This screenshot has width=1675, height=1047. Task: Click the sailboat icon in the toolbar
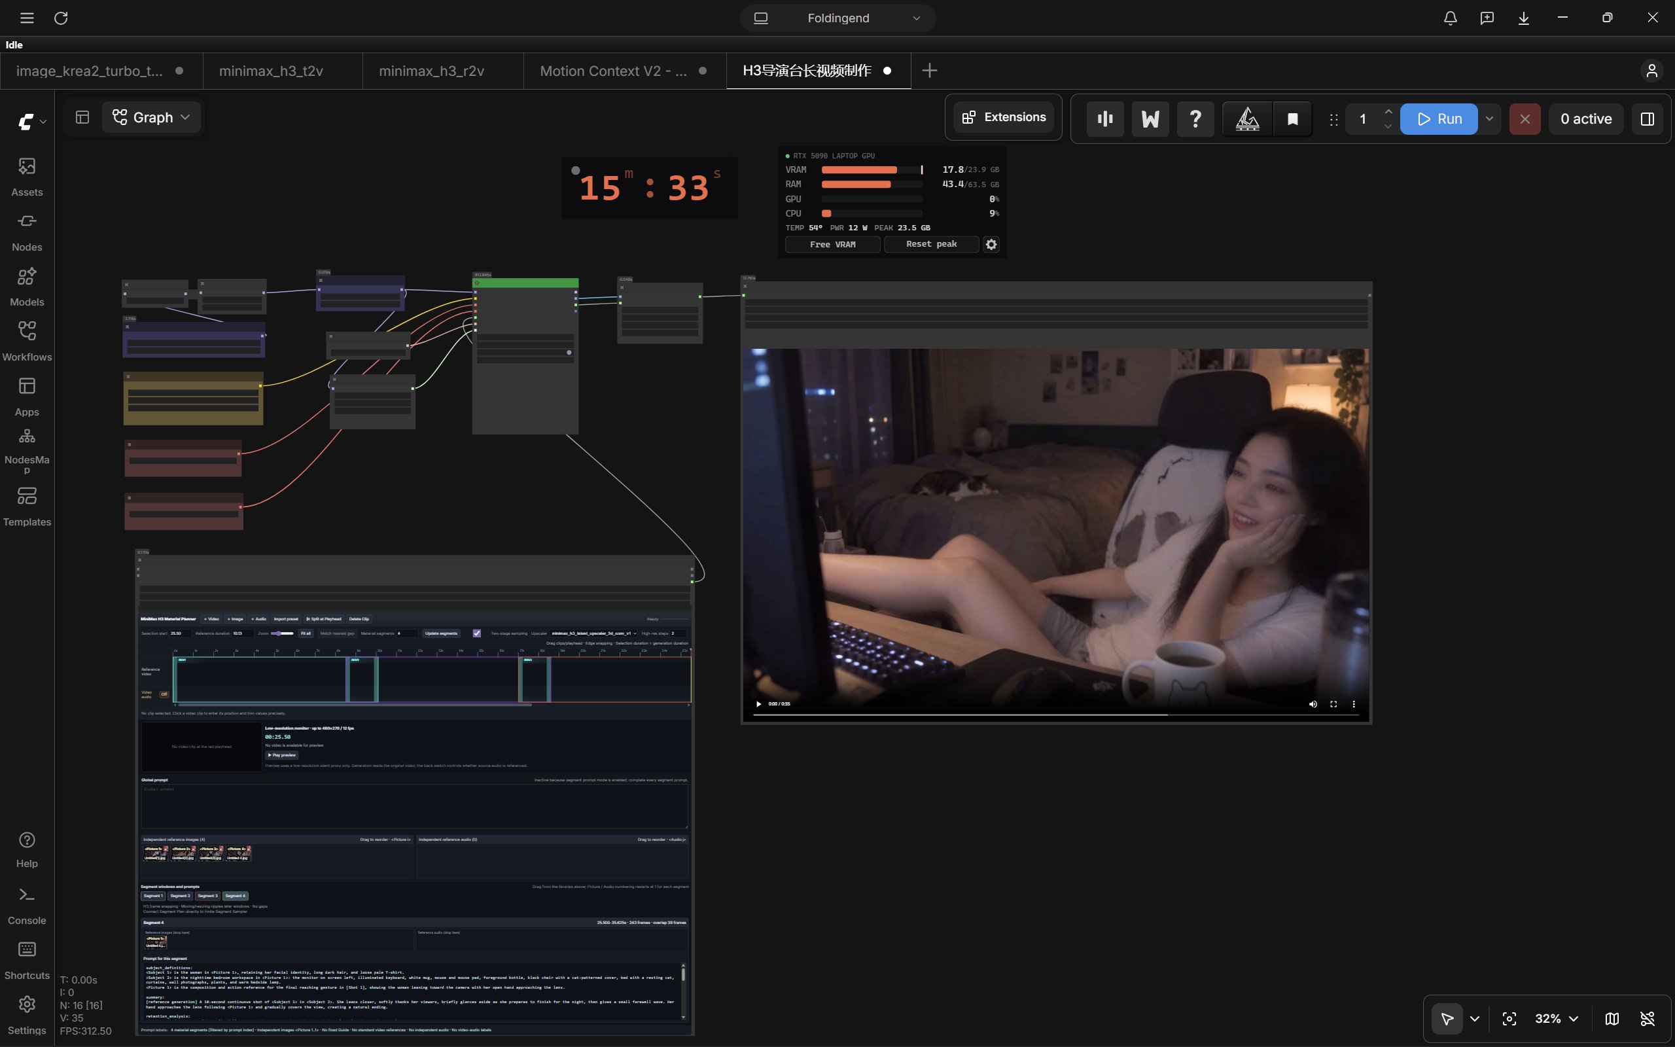1247,119
